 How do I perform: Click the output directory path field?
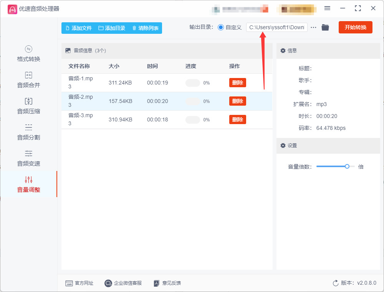click(277, 27)
